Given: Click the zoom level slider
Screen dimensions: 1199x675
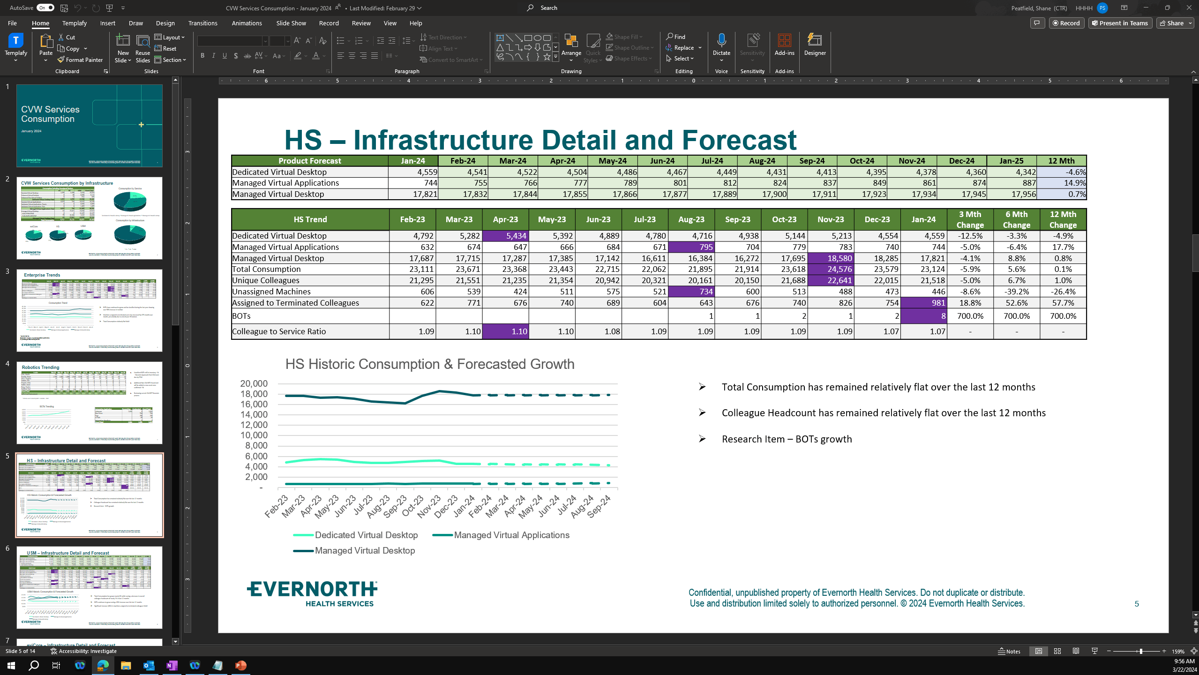Looking at the screenshot, I should tap(1140, 651).
